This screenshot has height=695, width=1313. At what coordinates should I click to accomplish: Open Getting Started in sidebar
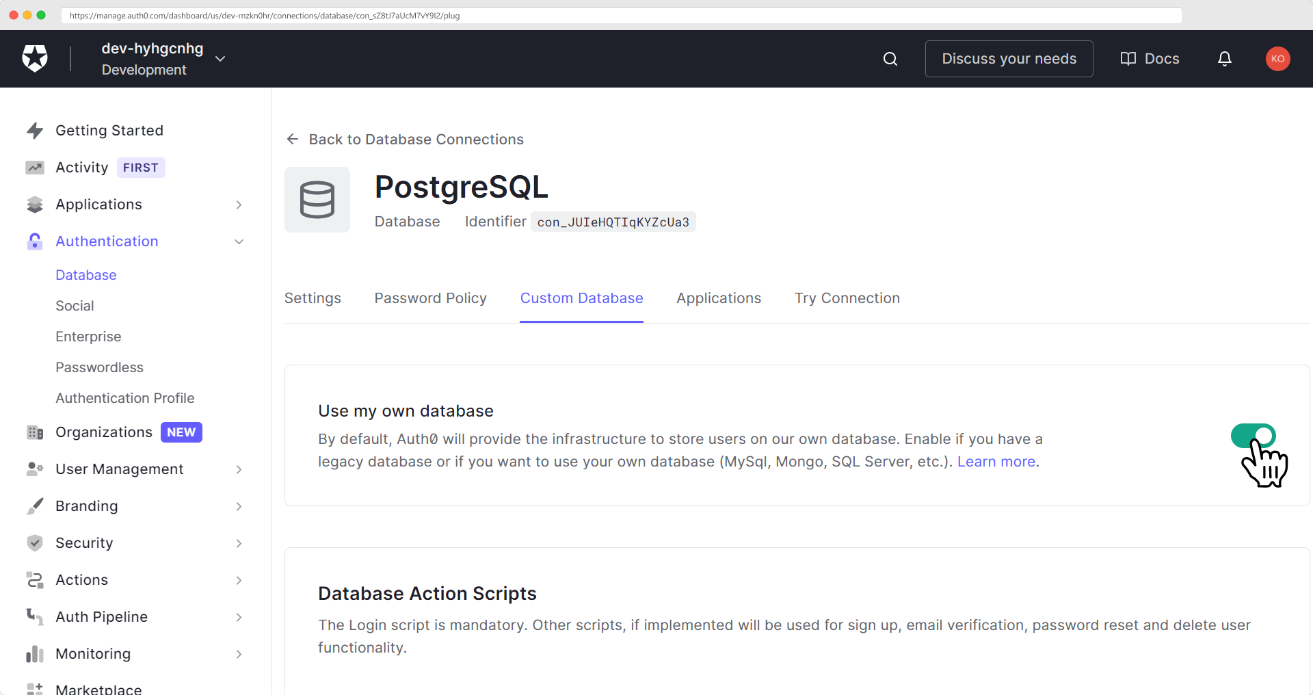(109, 131)
